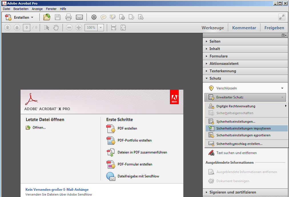Click the settings gear toolbar icon

pyautogui.click(x=94, y=17)
